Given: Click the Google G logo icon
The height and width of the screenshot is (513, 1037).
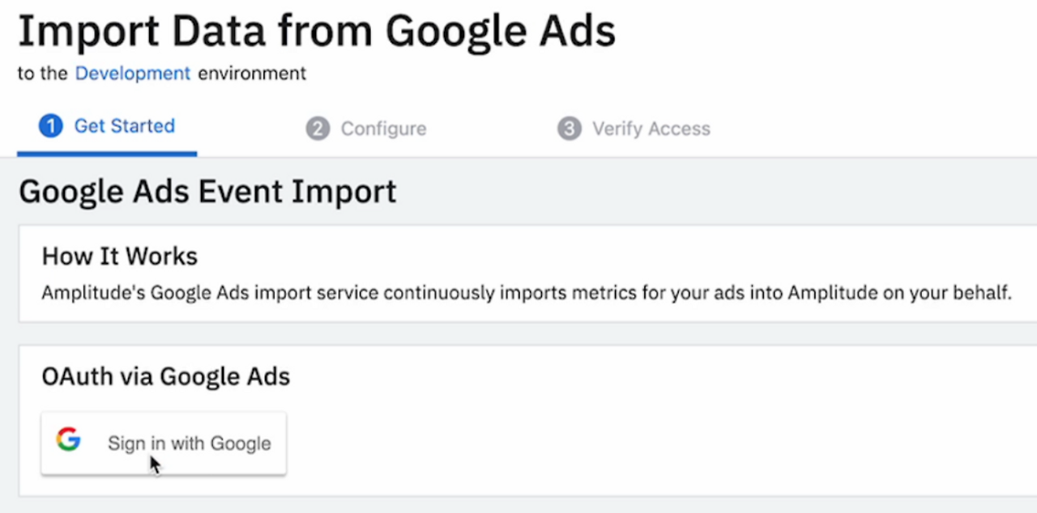Looking at the screenshot, I should click(x=69, y=440).
